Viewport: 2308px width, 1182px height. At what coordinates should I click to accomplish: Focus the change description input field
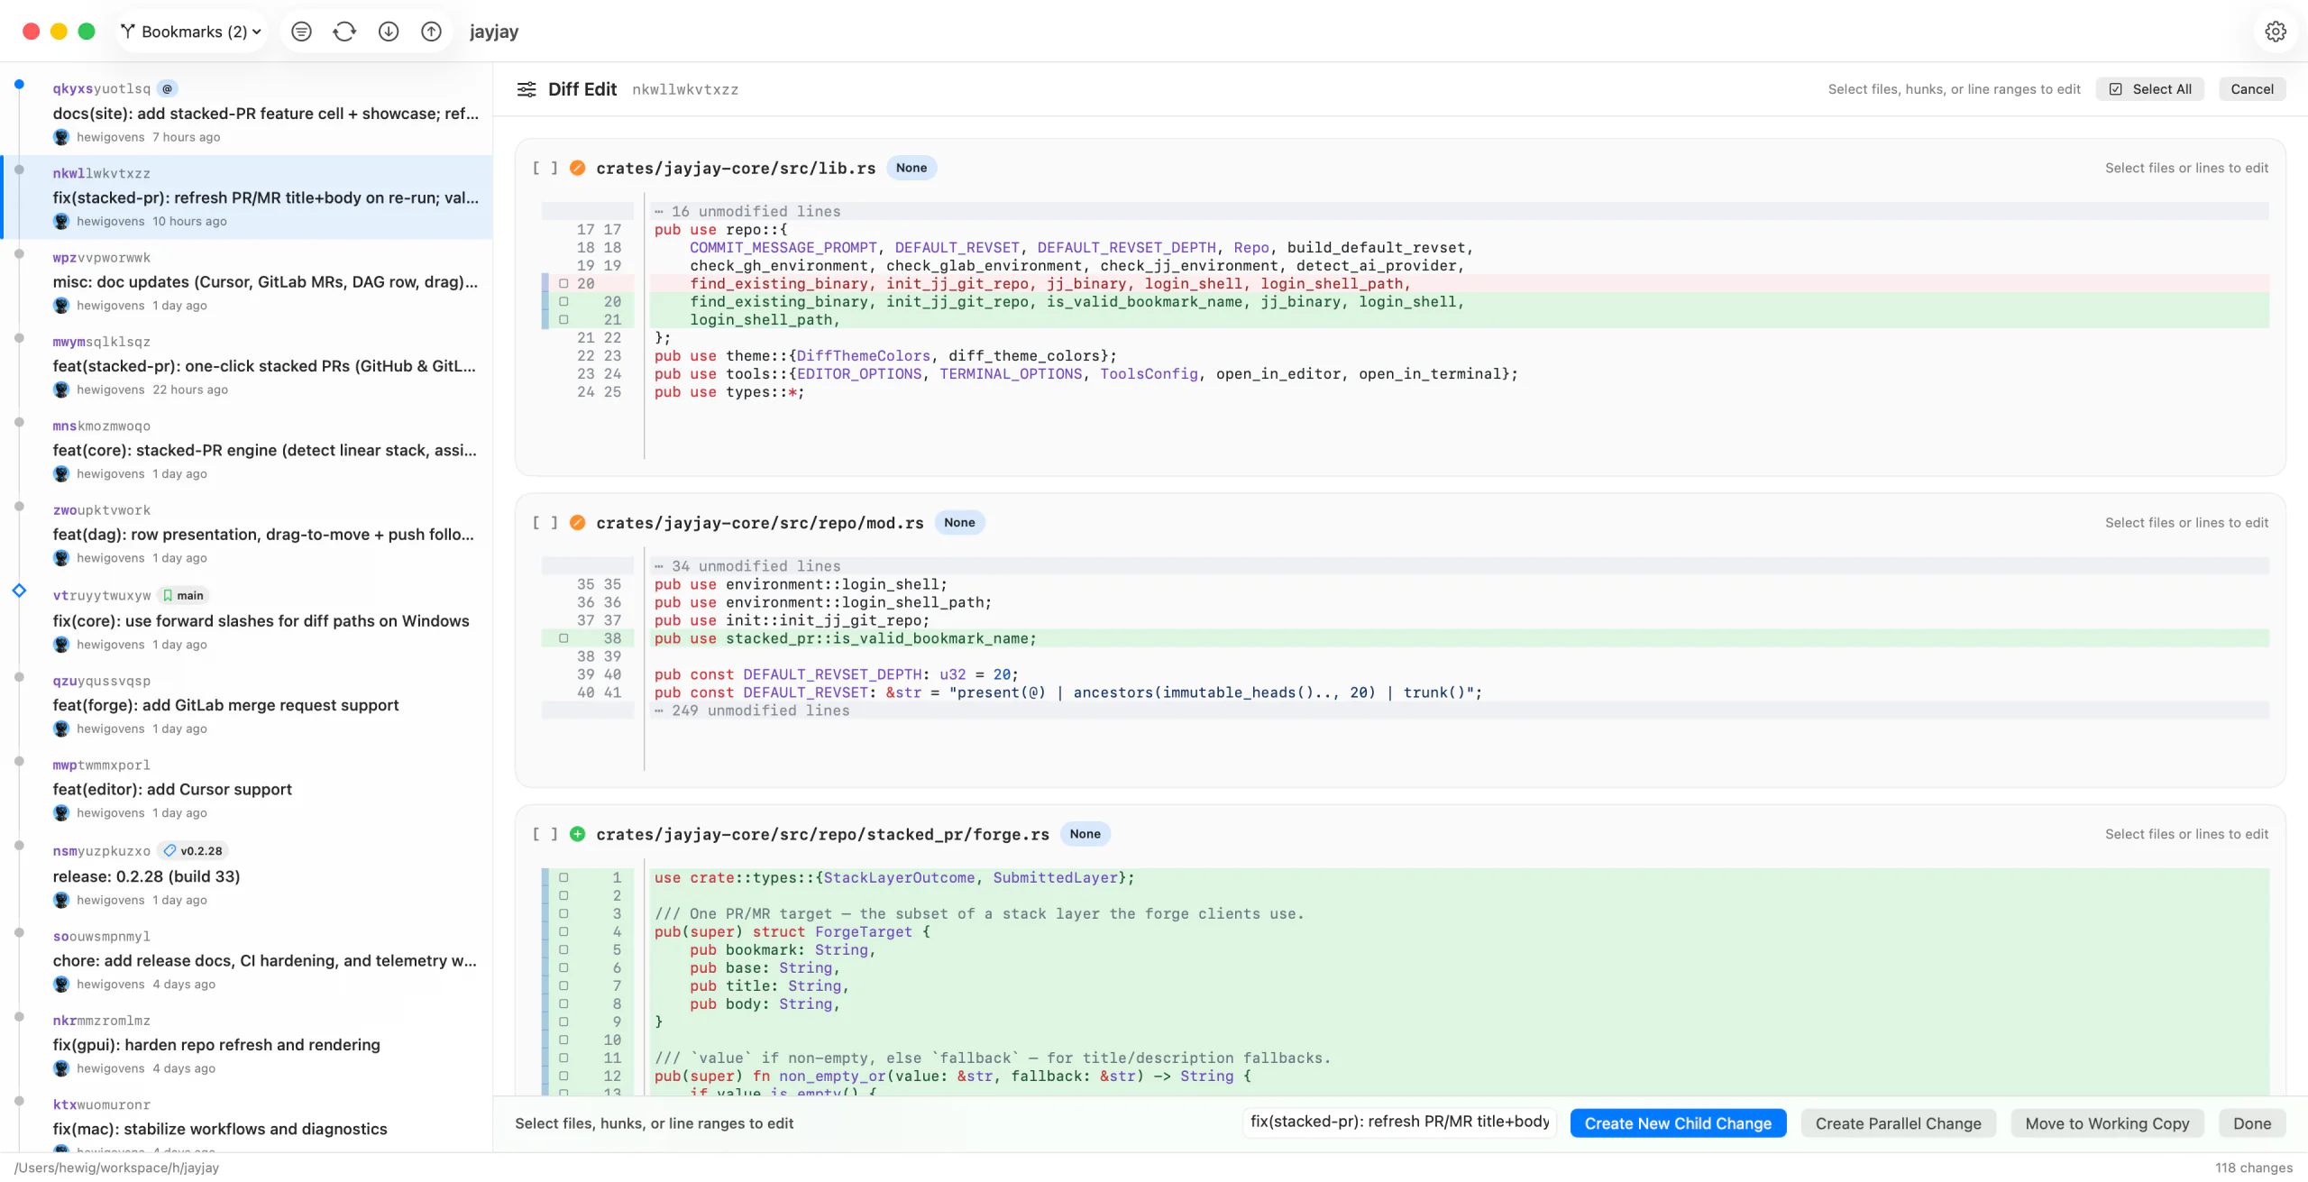(x=1400, y=1122)
